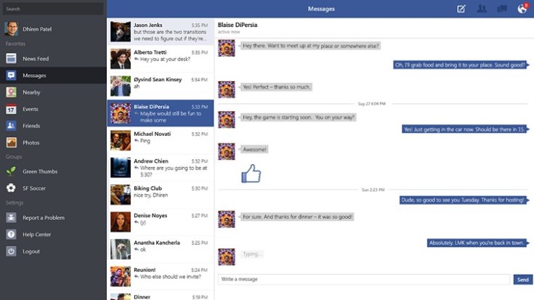Screen dimensions: 534x300
Task: Click message 'Oh, I'll grab food and bring it'
Action: coord(460,65)
